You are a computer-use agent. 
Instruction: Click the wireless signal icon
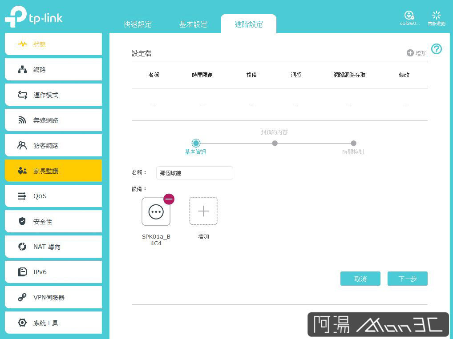(x=22, y=120)
